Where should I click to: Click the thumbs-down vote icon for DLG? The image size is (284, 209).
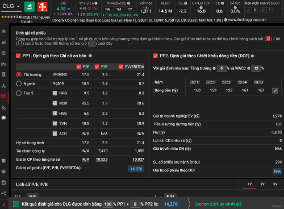point(264,10)
